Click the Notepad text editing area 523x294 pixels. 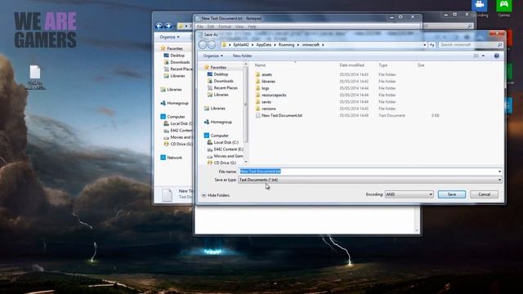(x=305, y=219)
